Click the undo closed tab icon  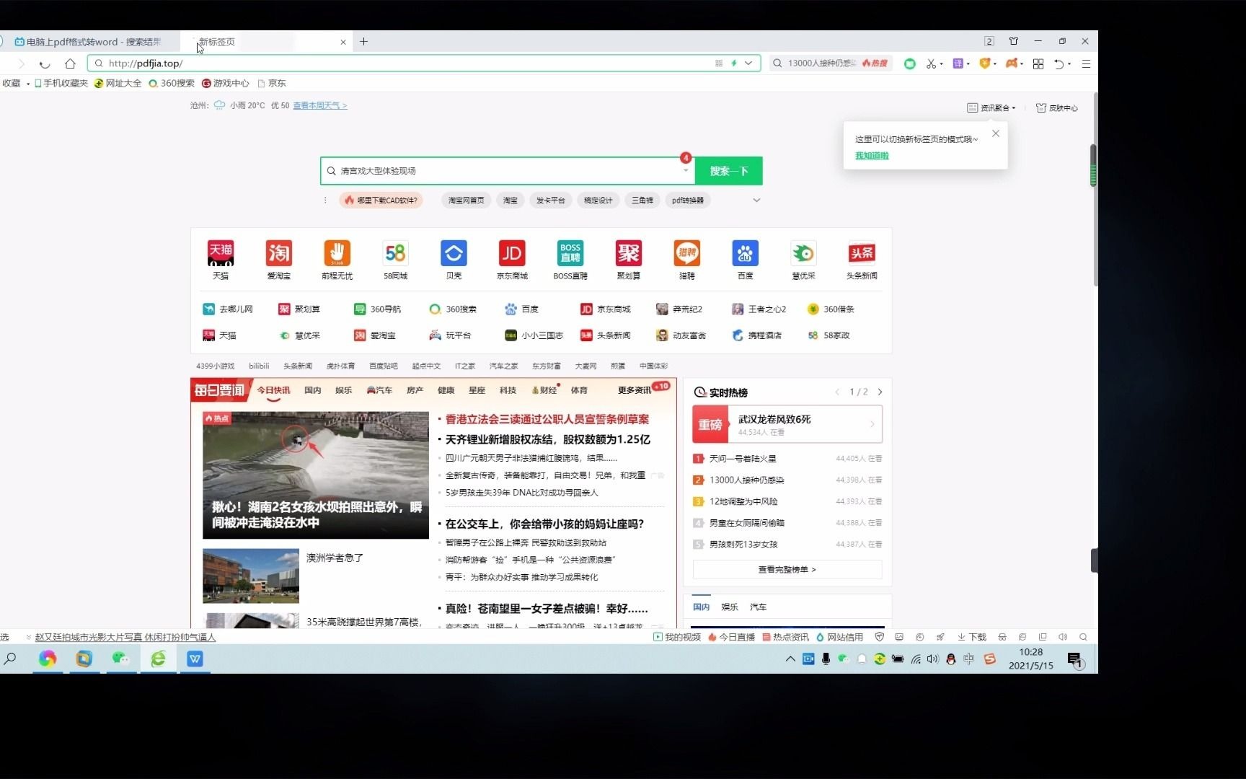click(1059, 63)
